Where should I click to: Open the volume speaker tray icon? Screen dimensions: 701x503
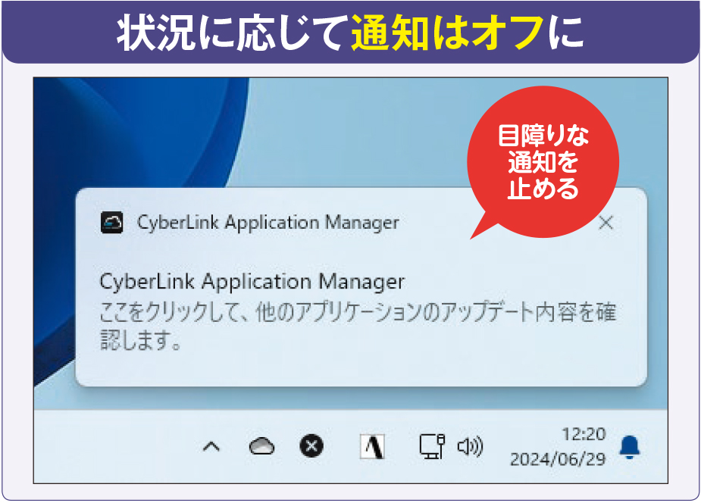pos(471,446)
